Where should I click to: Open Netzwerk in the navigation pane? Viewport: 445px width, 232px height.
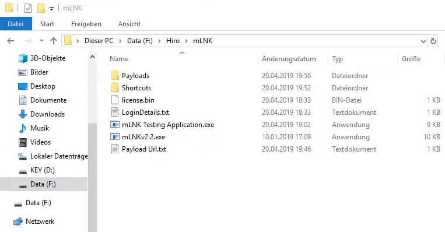pos(40,222)
